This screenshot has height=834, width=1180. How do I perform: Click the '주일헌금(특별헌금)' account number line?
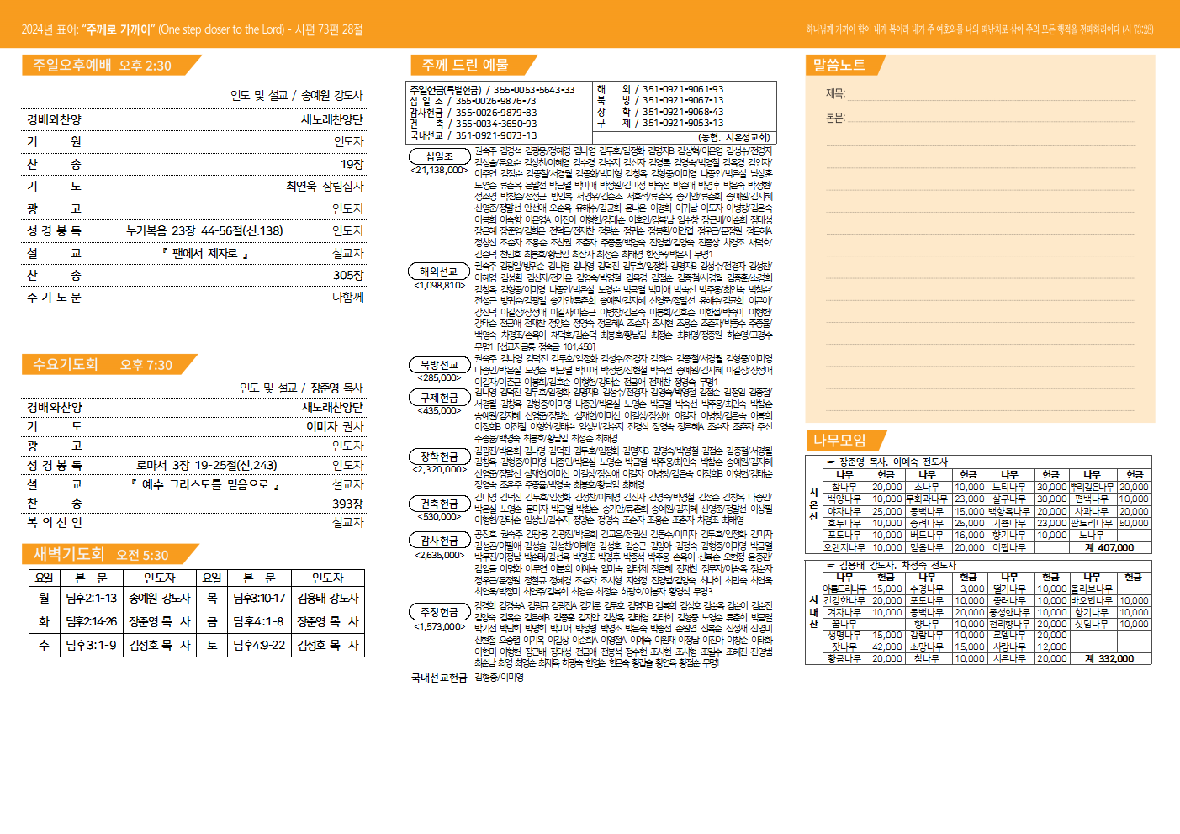[492, 89]
